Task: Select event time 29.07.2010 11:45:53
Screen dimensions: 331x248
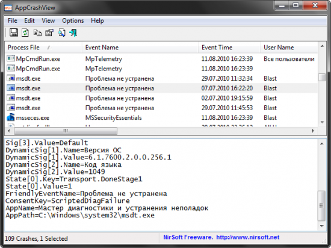Action: [227, 108]
